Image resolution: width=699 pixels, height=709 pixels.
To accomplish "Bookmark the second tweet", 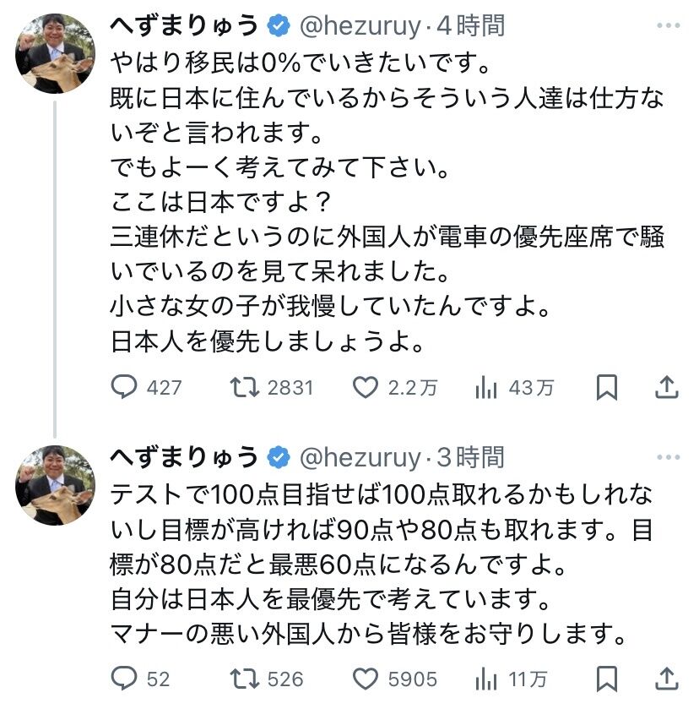I will 606,679.
